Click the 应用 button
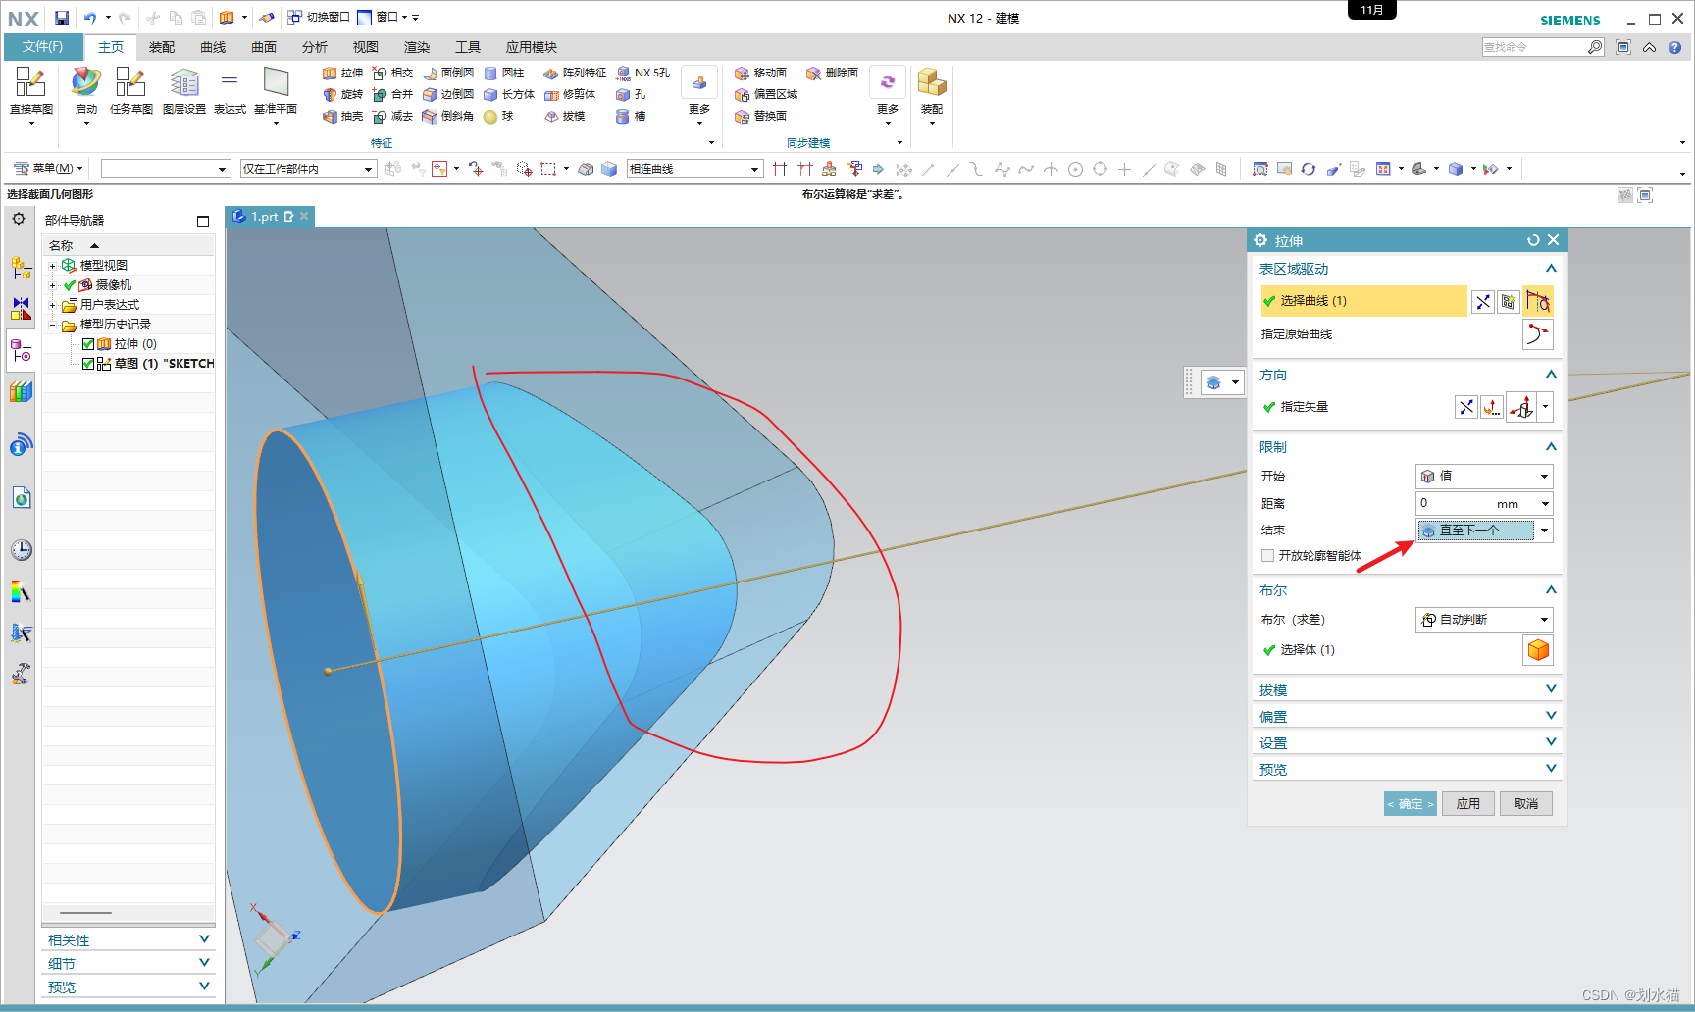The image size is (1695, 1012). click(x=1468, y=804)
